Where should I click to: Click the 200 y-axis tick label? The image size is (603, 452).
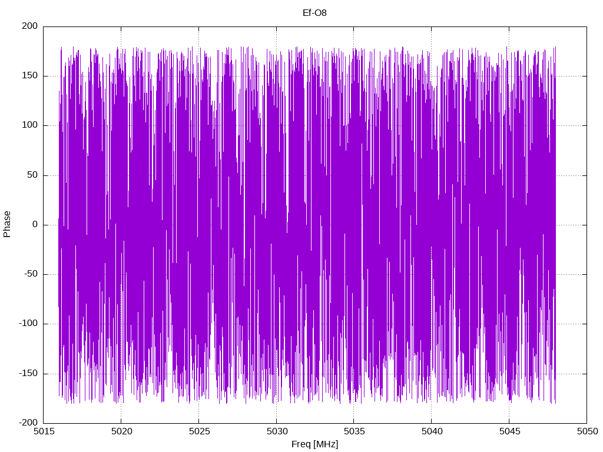(30, 26)
